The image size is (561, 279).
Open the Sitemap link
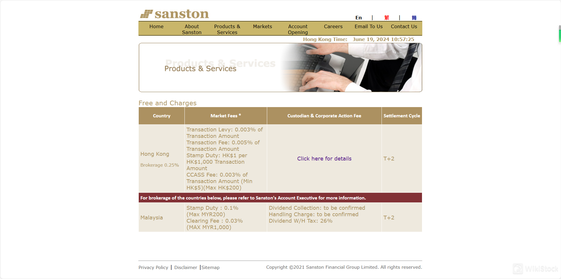(x=210, y=268)
